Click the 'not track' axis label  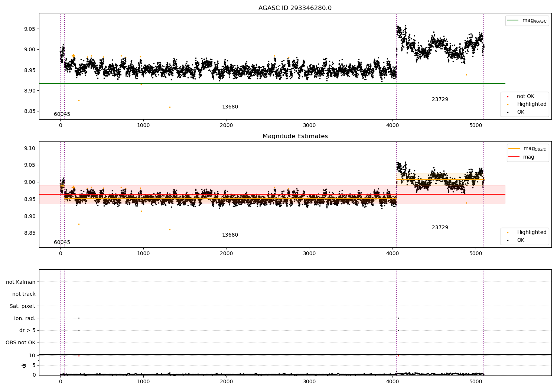pos(24,294)
